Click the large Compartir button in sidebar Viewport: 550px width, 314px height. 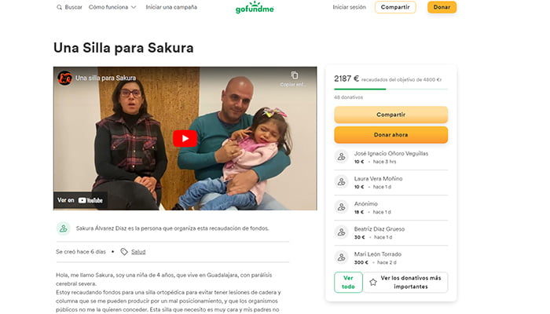click(390, 115)
